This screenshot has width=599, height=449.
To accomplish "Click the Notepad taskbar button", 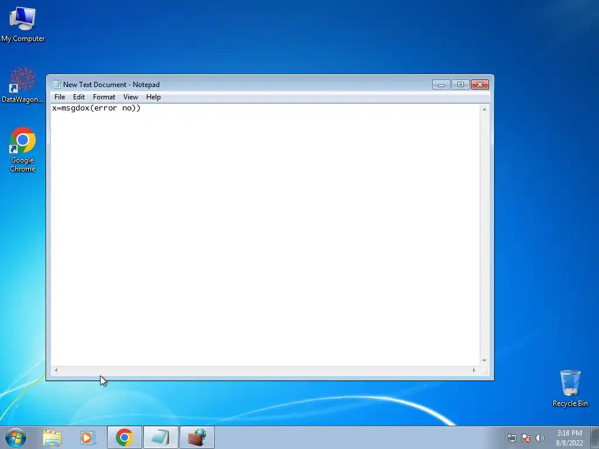I will coord(160,437).
